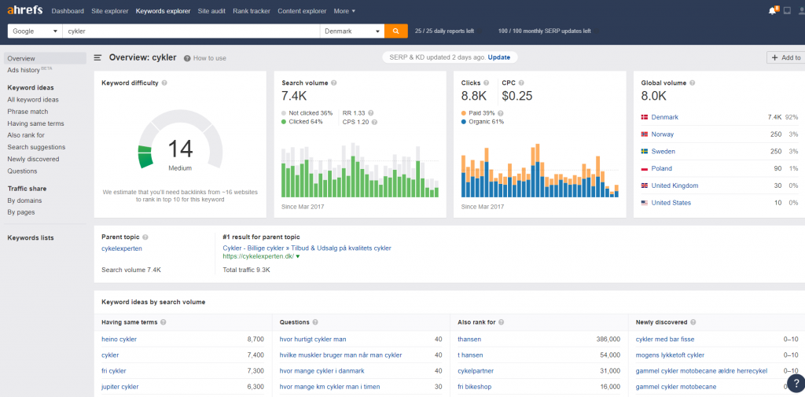Click info icon next to Newly discovered
This screenshot has width=805, height=397.
tap(693, 322)
